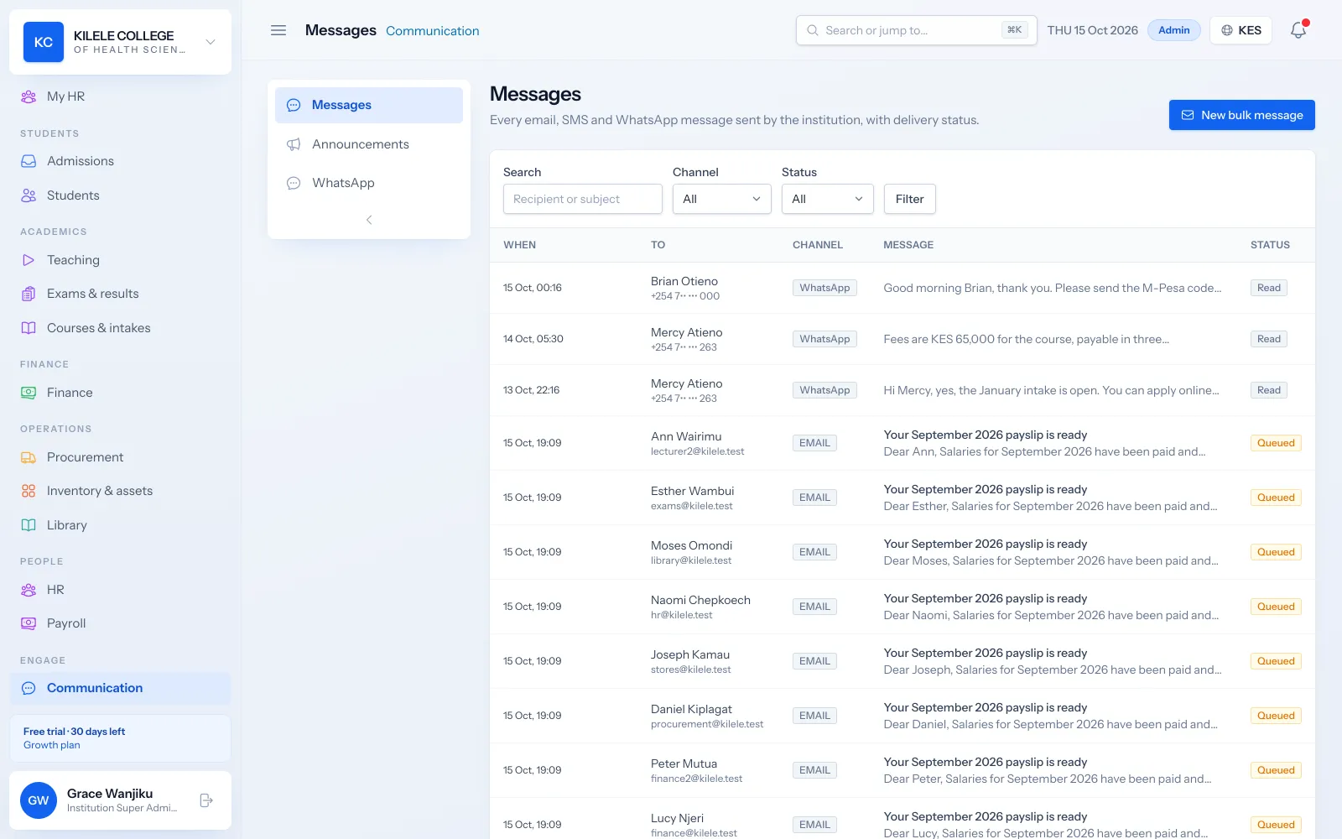Open the Status filter dropdown
Viewport: 1342px width, 839px height.
827,199
